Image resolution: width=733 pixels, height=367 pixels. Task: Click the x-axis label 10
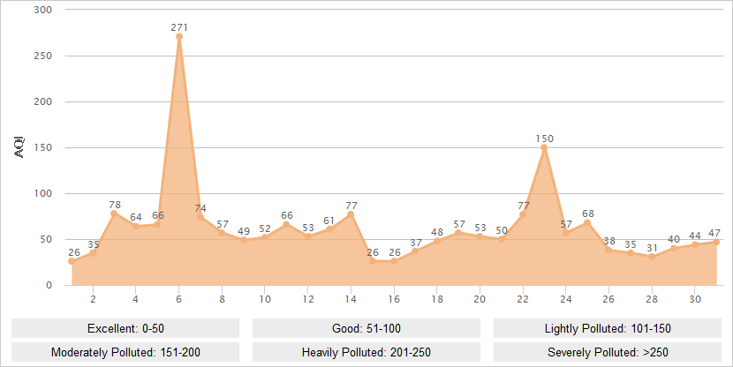(x=265, y=299)
